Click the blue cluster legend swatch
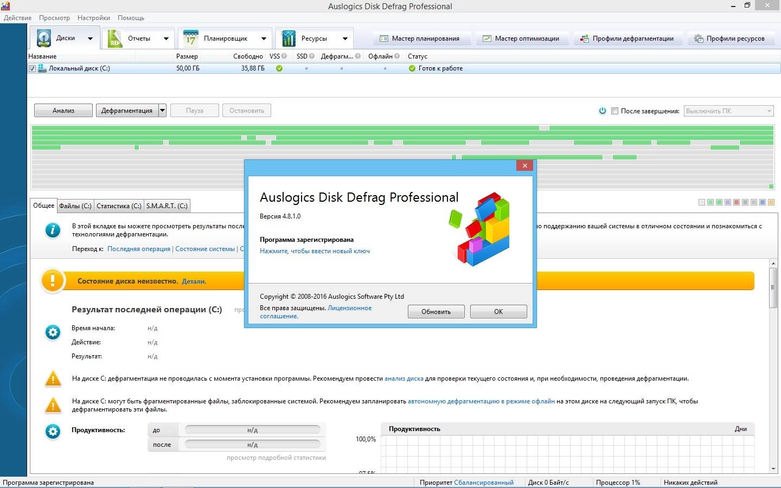Viewport: 781px width, 488px height. pyautogui.click(x=763, y=202)
